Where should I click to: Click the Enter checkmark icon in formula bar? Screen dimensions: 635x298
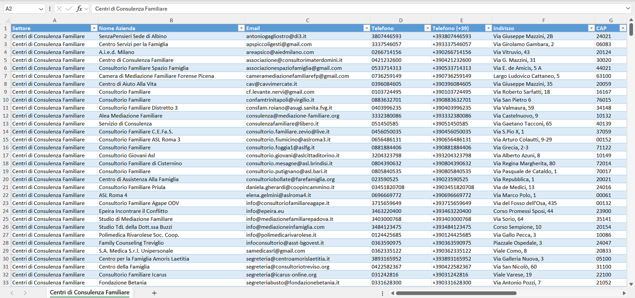(69, 9)
